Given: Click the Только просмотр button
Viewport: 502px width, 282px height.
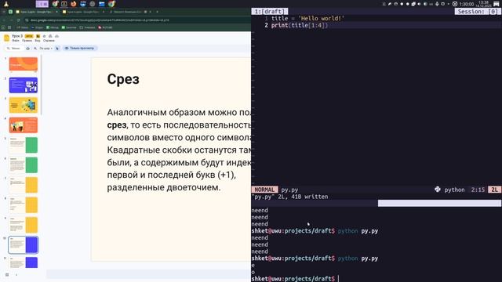Looking at the screenshot, I should (80, 49).
